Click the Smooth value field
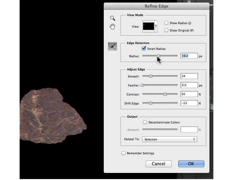232x180 pixels. tap(189, 76)
